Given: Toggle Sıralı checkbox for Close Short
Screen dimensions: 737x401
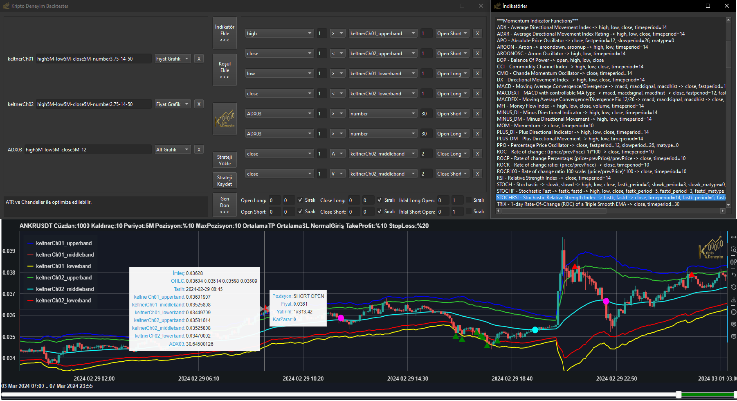Looking at the screenshot, I should 380,212.
